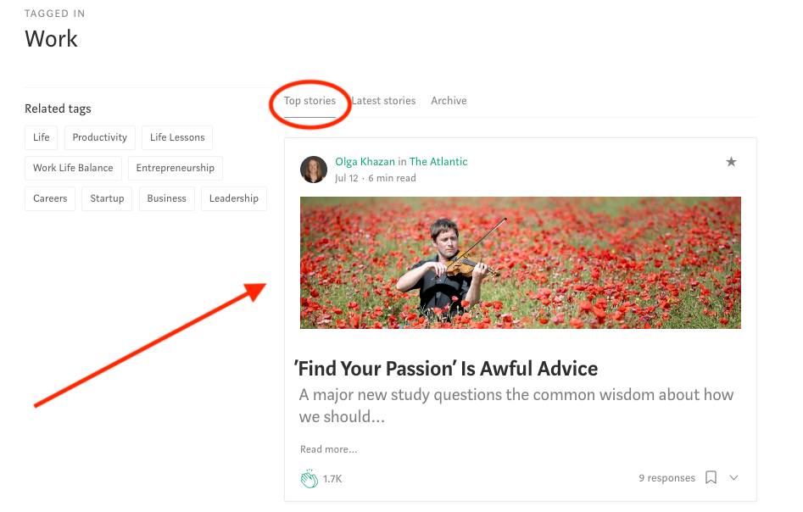Click the clap icon on the story

coord(309,478)
